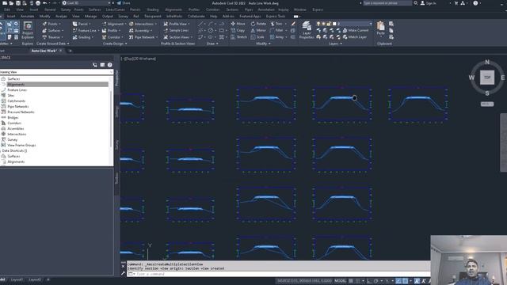Click the Undo arrow in quick access toolbar

44,3
